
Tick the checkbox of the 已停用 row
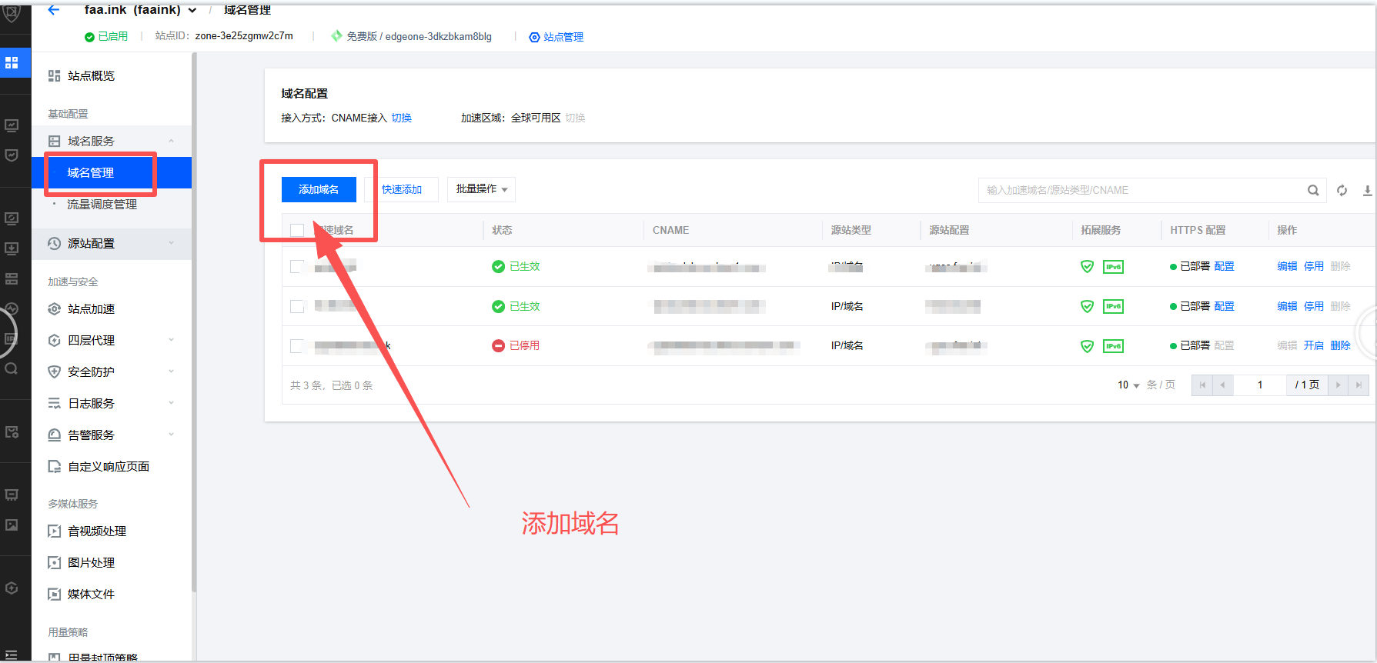coord(297,346)
